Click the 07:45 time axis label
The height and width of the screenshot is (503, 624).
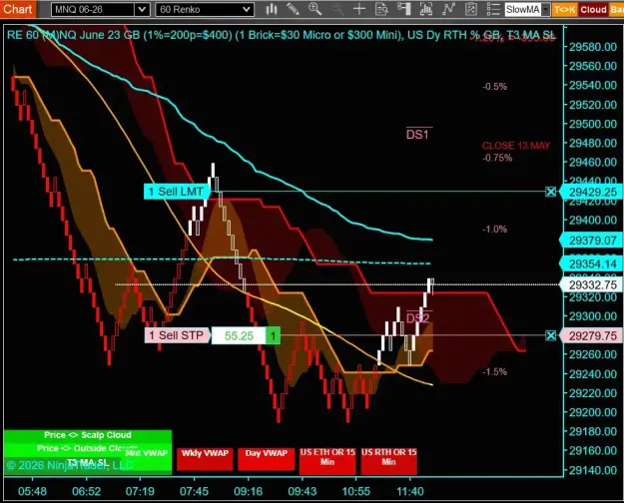194,491
